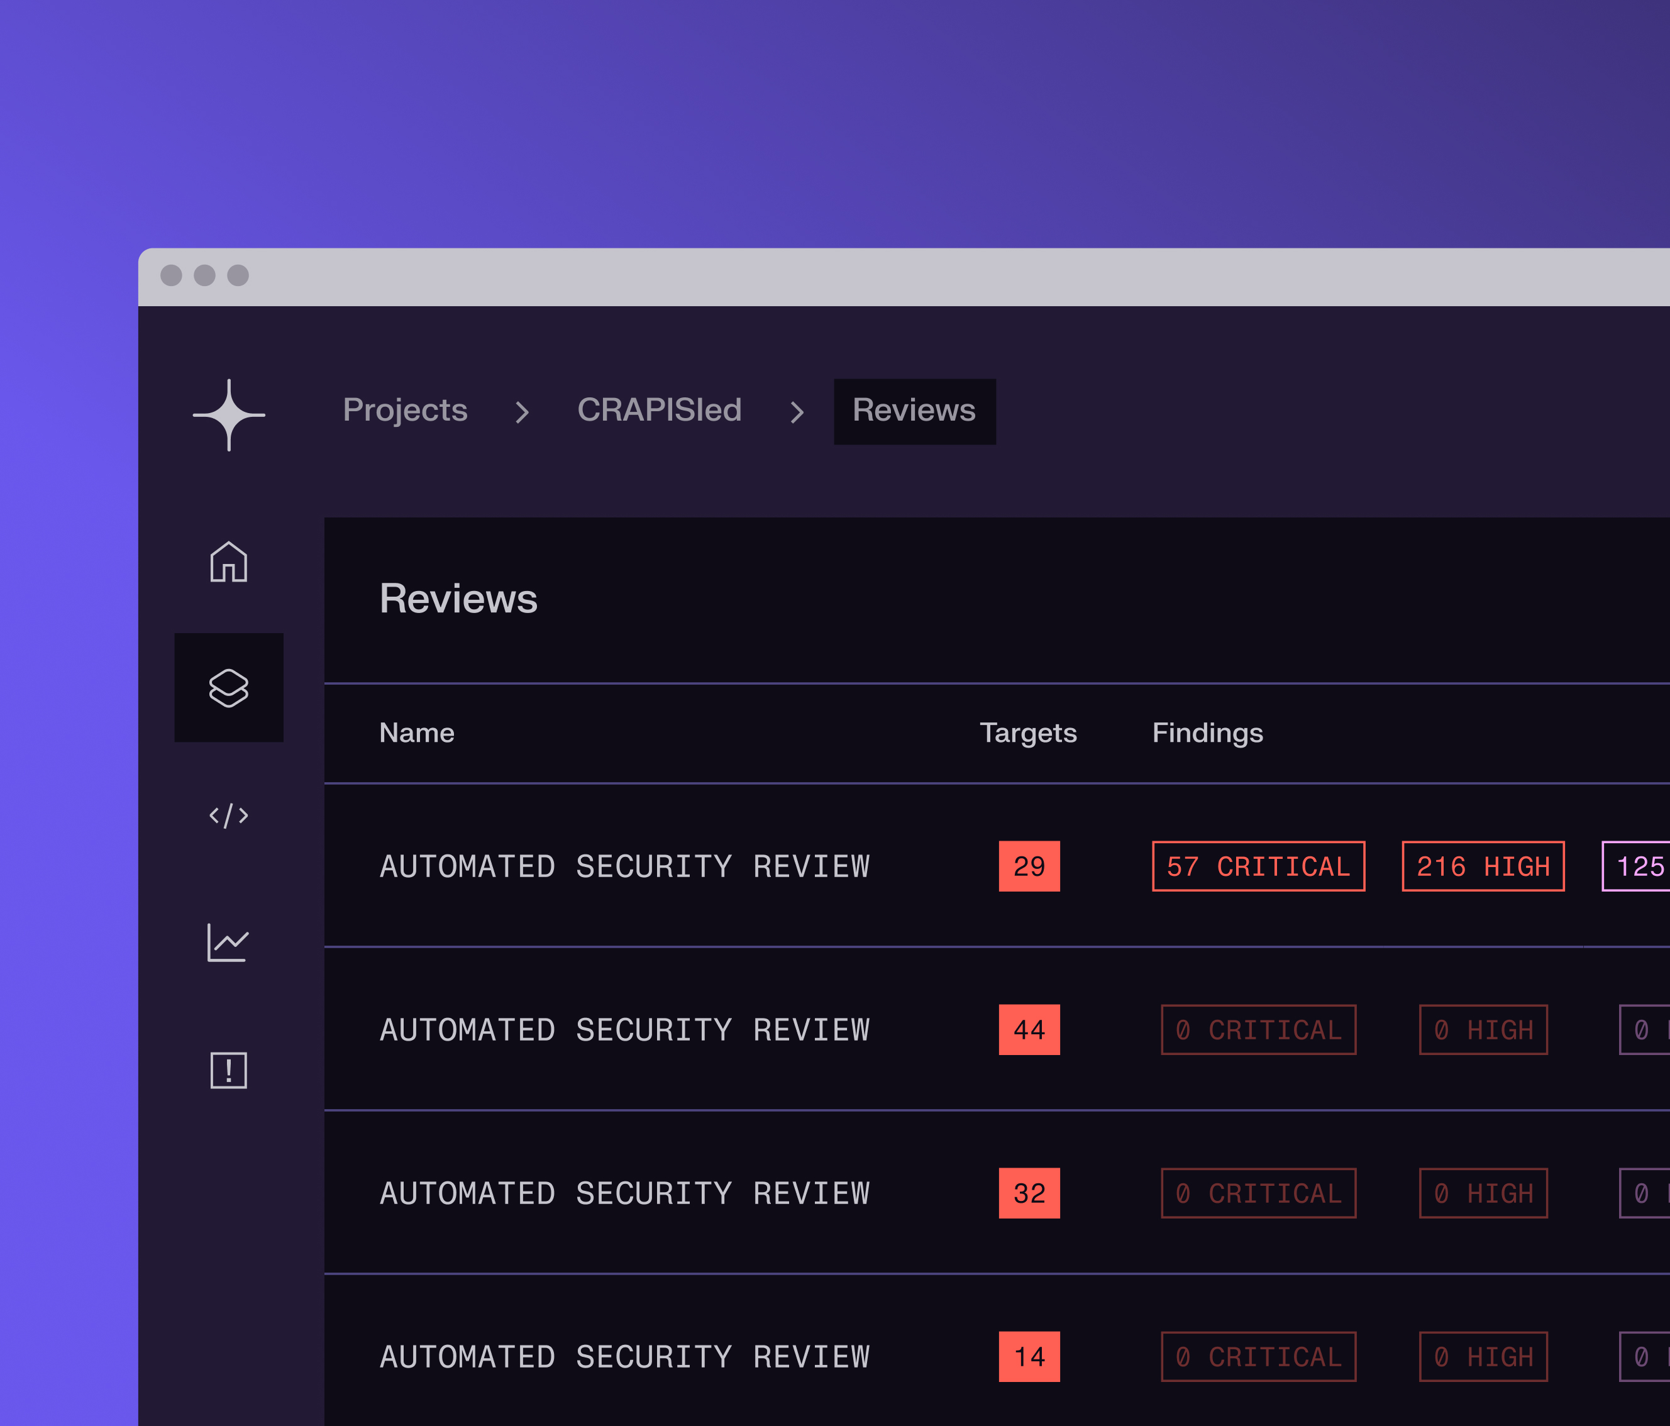
Task: Sort by the Name column header
Action: (x=417, y=732)
